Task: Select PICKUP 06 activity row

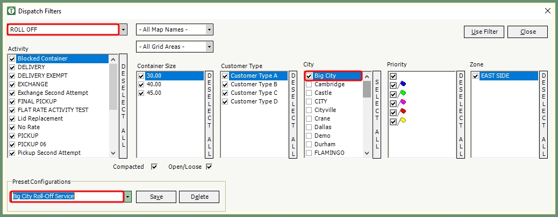Action: coord(32,144)
